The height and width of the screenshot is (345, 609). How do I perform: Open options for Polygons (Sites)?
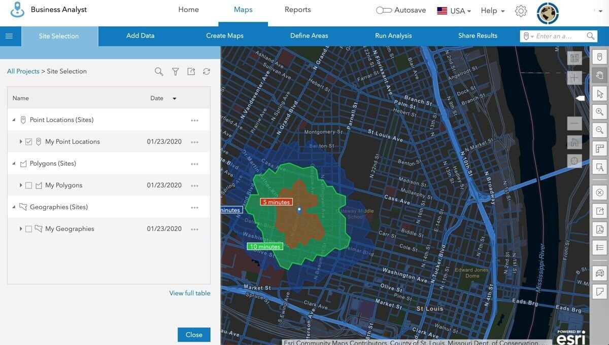[194, 164]
